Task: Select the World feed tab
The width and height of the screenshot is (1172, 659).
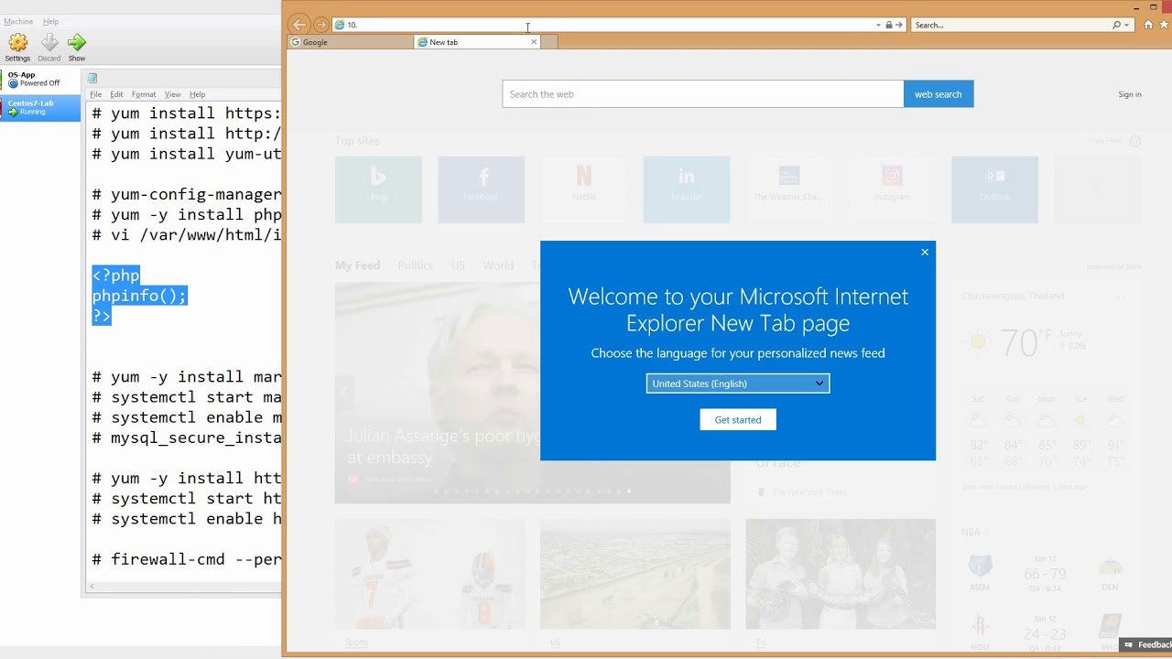Action: (498, 265)
